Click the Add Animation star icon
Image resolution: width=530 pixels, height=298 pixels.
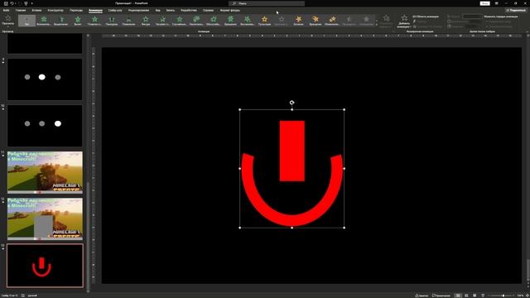pyautogui.click(x=404, y=18)
